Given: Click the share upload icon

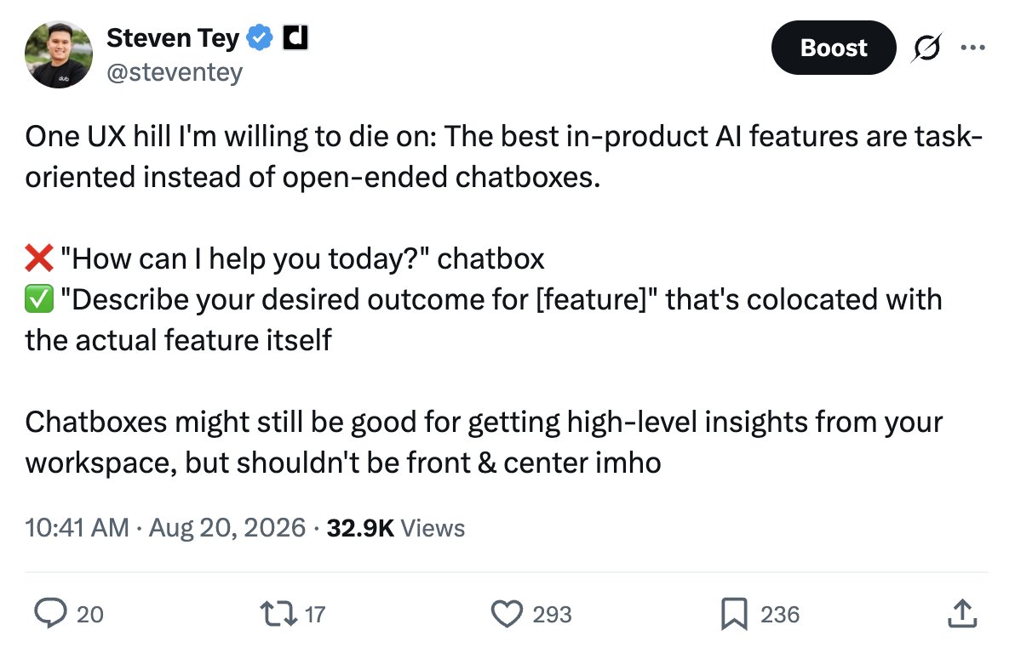Looking at the screenshot, I should [x=962, y=614].
